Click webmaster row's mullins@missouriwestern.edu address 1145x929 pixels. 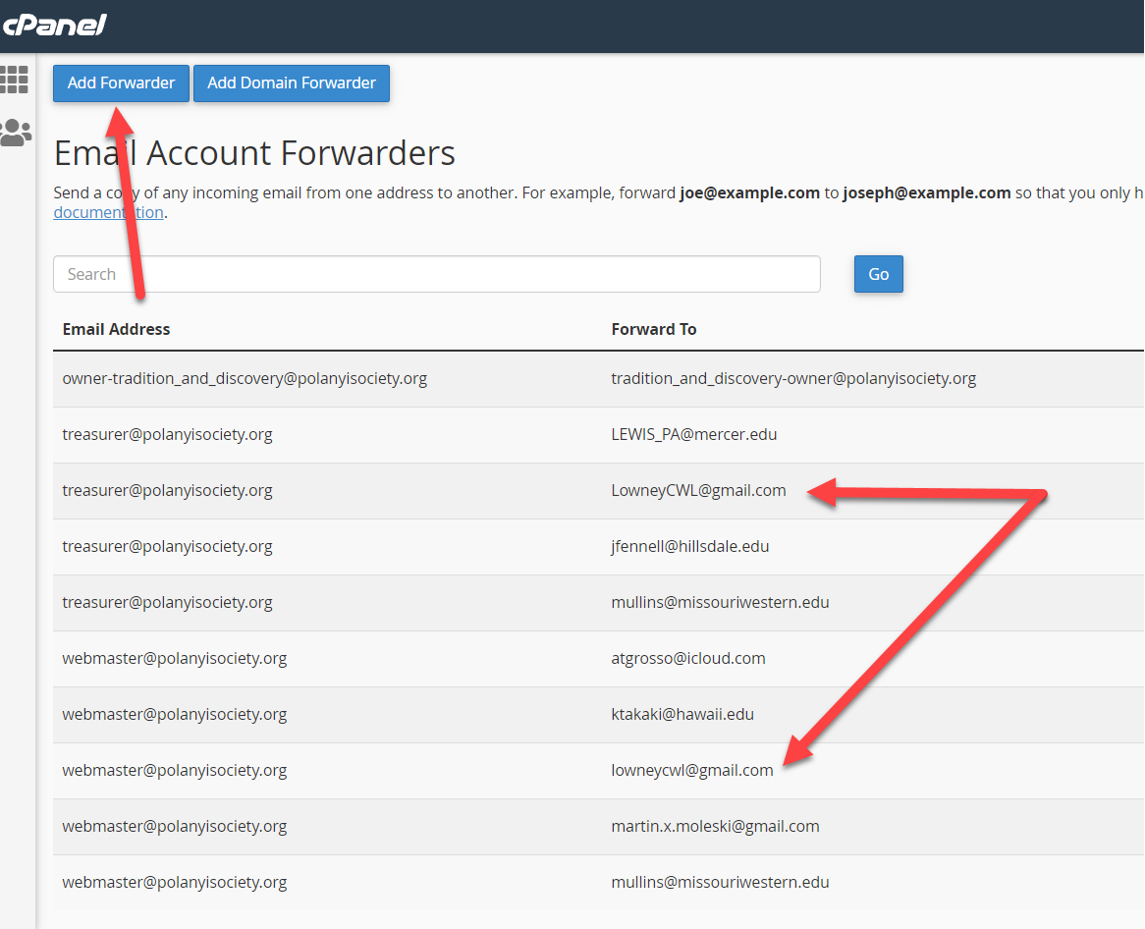(720, 882)
